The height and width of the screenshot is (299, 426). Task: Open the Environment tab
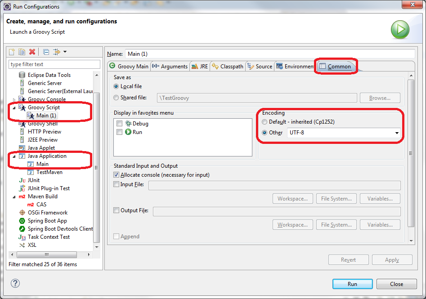point(295,66)
